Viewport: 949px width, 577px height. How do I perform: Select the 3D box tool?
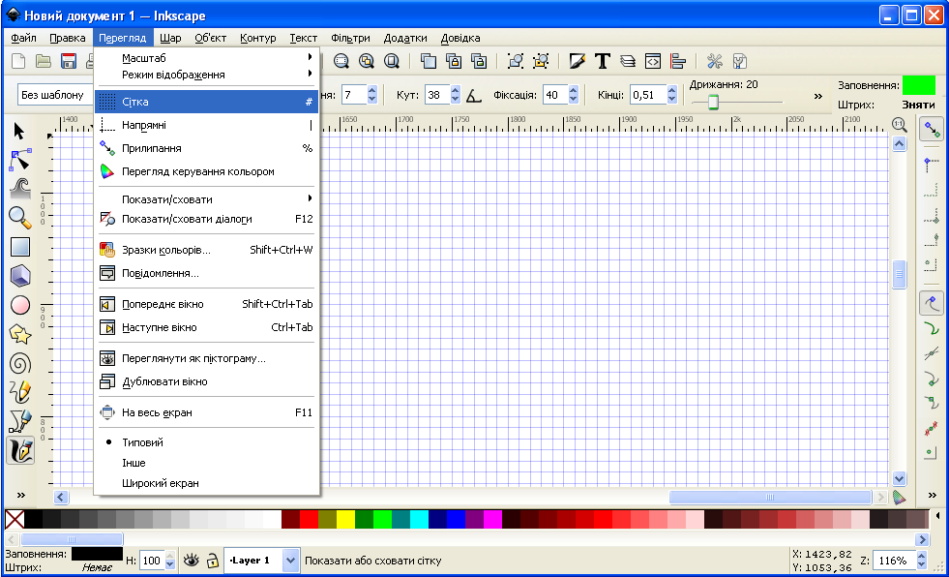coord(19,276)
